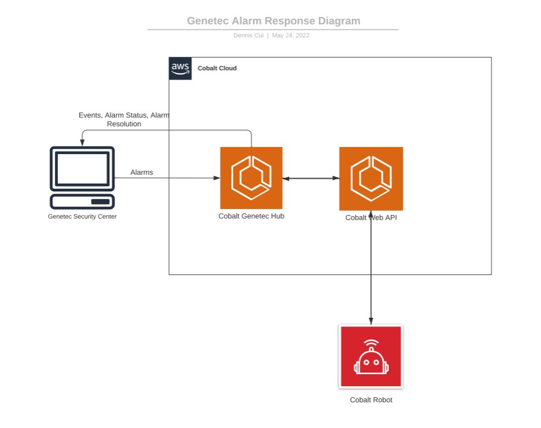The height and width of the screenshot is (428, 541).
Task: Click the red Cobalt Robot icon
Action: tap(371, 356)
